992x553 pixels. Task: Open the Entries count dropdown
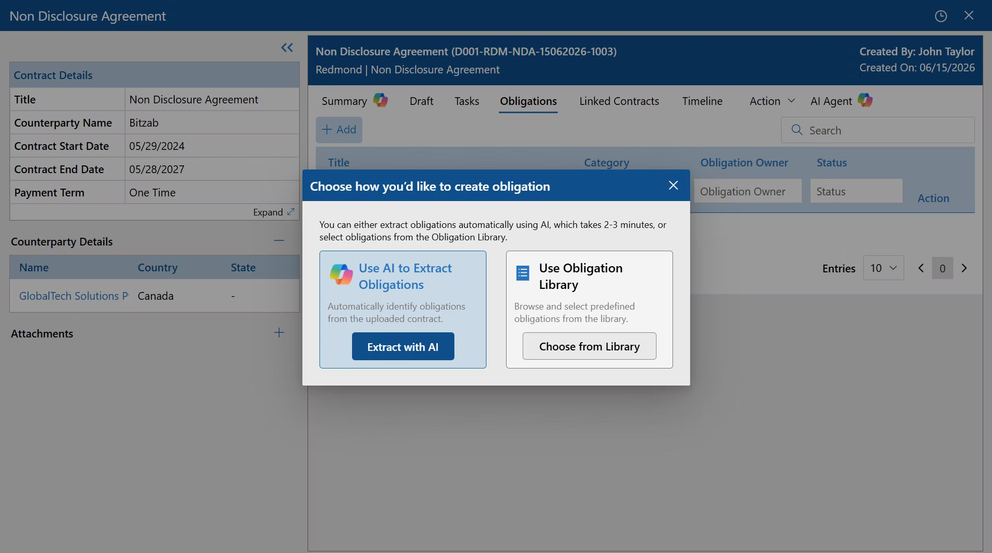coord(883,268)
